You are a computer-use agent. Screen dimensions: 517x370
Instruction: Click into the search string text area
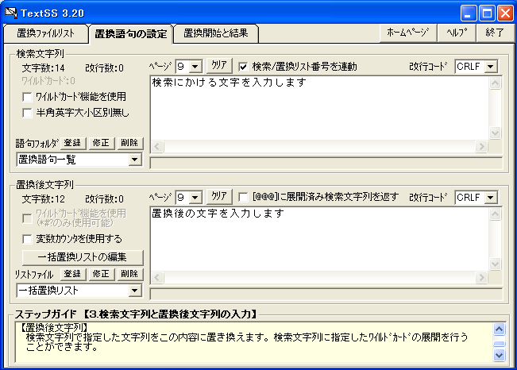point(319,108)
